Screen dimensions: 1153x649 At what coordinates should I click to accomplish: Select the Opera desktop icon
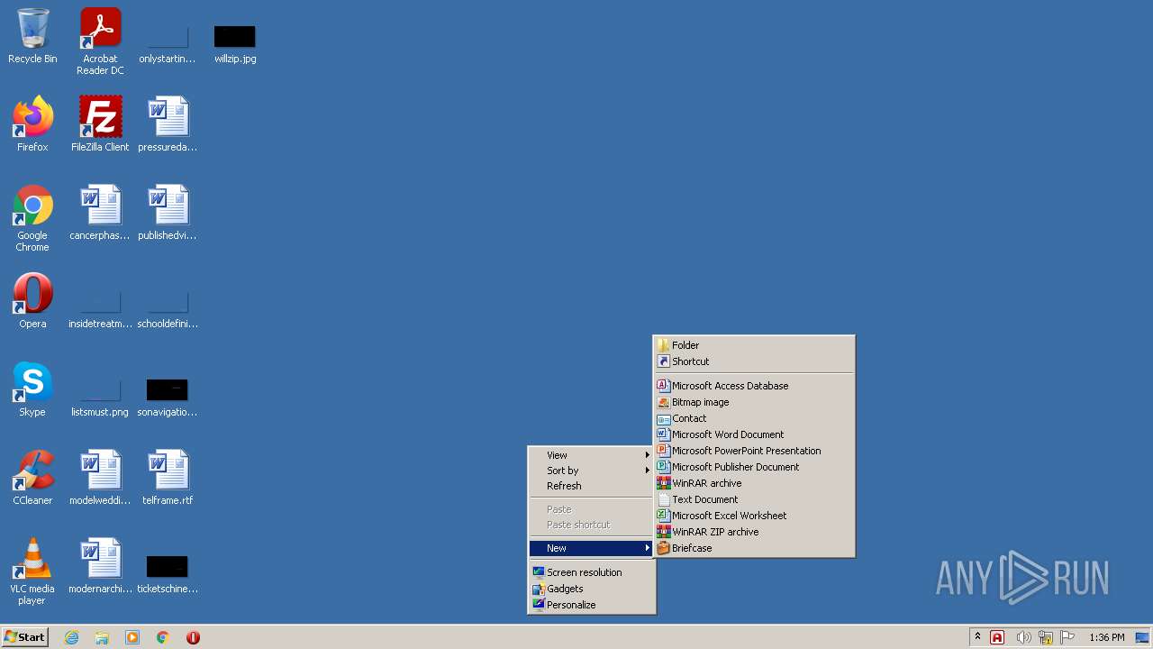(32, 301)
